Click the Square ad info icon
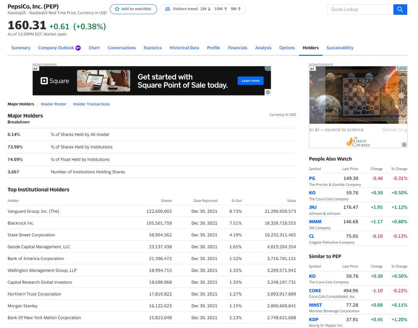Viewport: 418px width, 328px height. [x=268, y=92]
